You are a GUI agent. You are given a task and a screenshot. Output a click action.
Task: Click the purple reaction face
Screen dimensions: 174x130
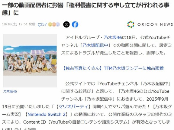click(x=58, y=24)
